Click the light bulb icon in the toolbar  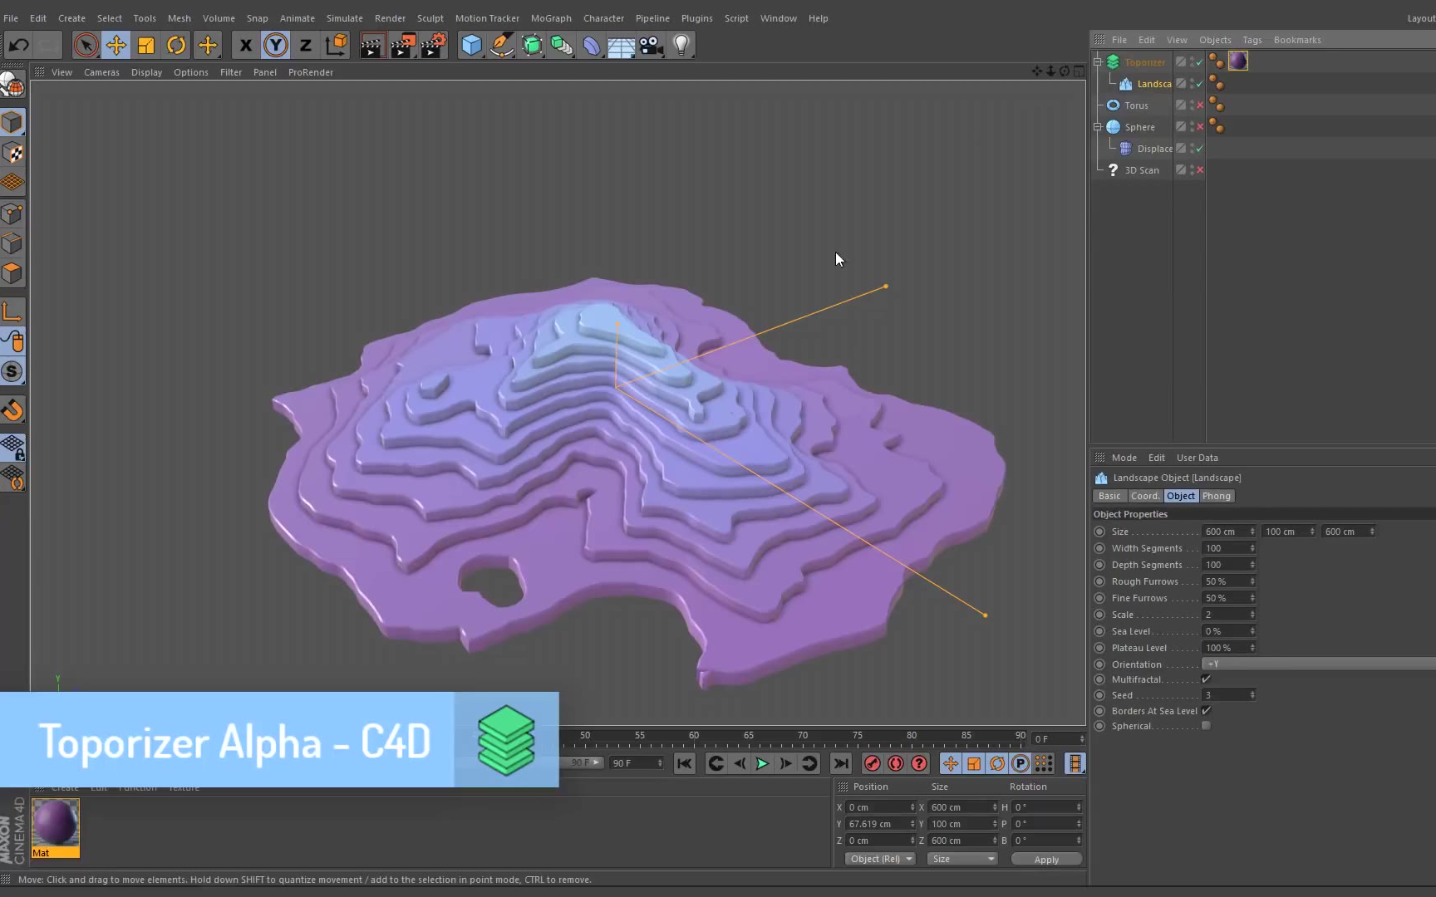tap(681, 45)
